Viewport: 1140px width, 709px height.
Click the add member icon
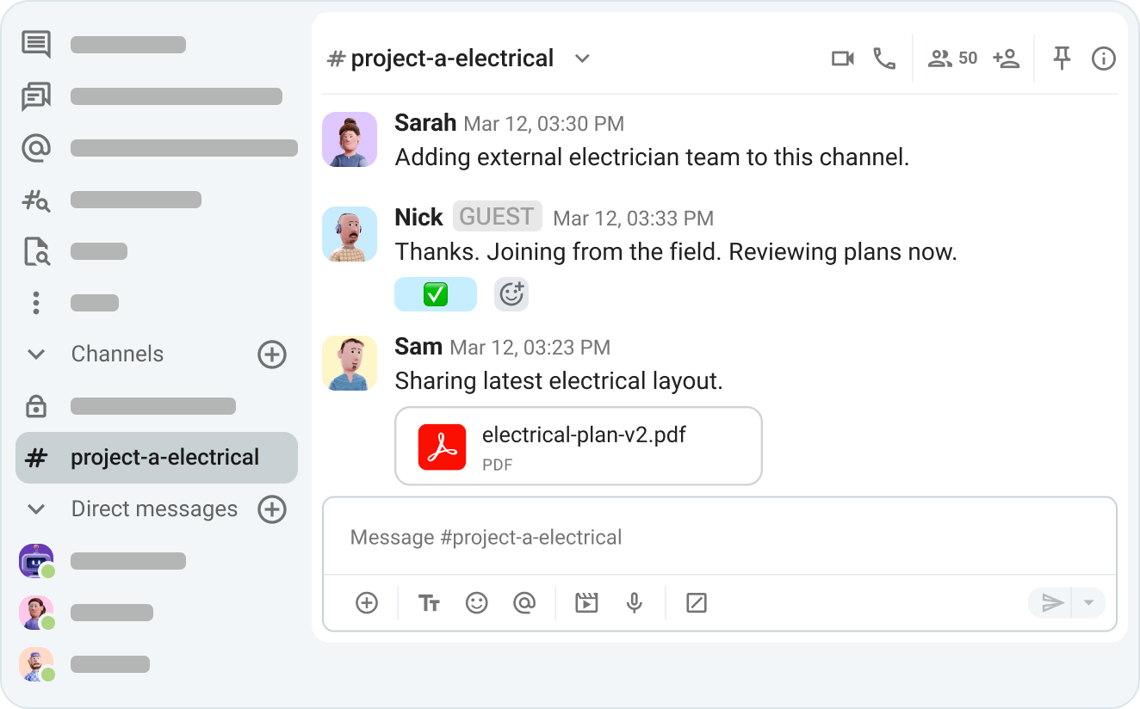[x=1006, y=59]
